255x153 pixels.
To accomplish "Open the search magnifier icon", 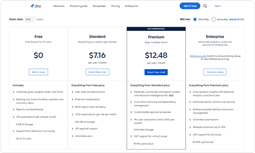I will 205,6.
